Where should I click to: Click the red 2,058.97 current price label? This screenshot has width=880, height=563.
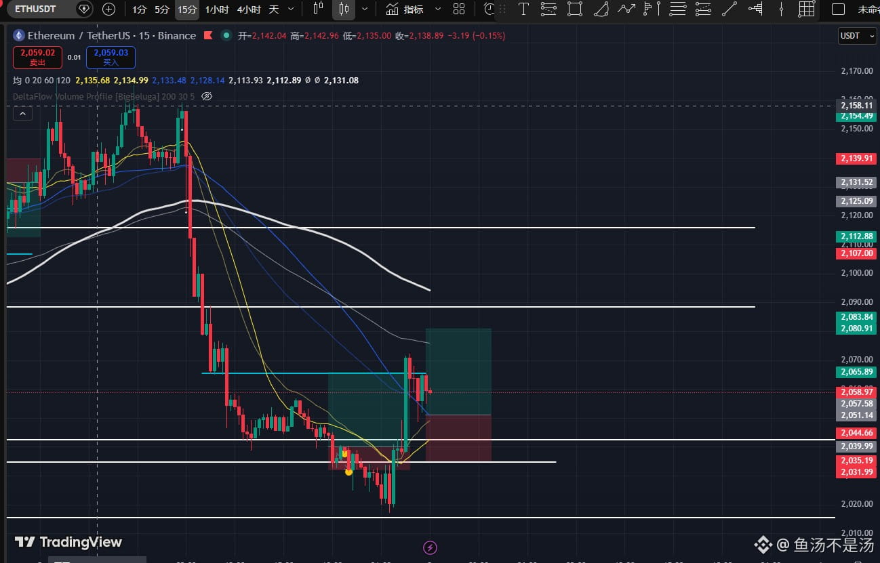pyautogui.click(x=856, y=392)
